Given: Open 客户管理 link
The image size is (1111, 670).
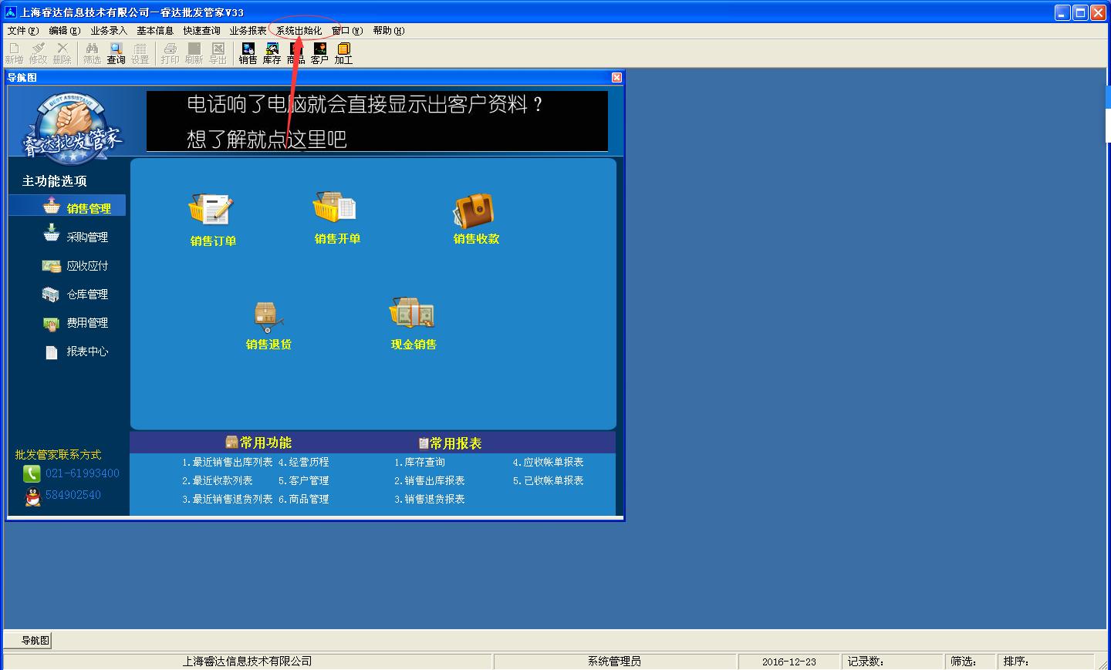Looking at the screenshot, I should click(304, 481).
